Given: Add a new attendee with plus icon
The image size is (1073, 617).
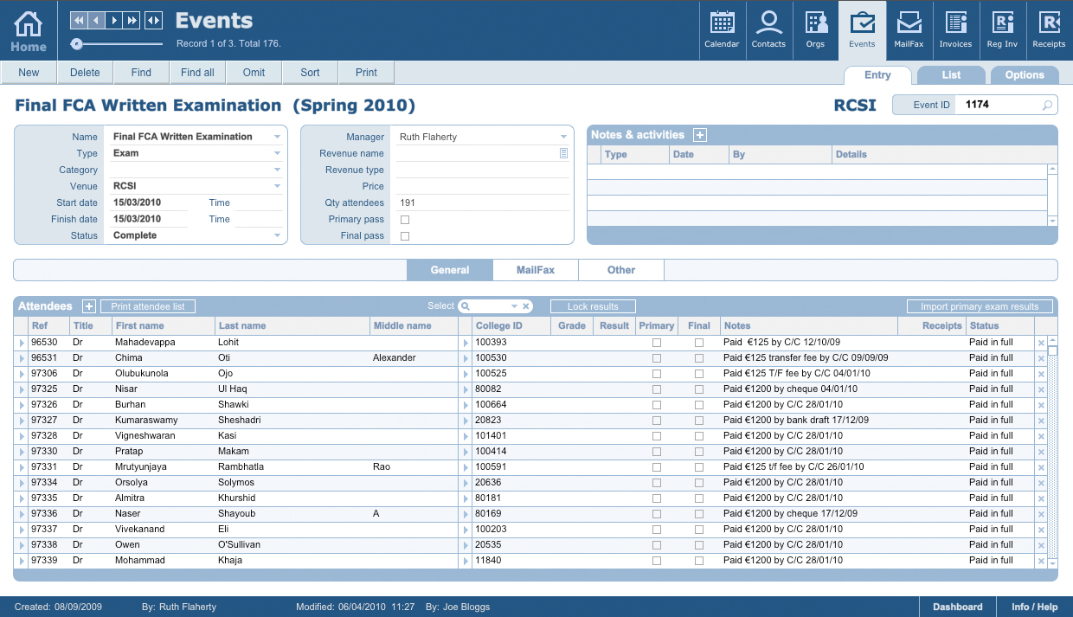Looking at the screenshot, I should pyautogui.click(x=89, y=306).
